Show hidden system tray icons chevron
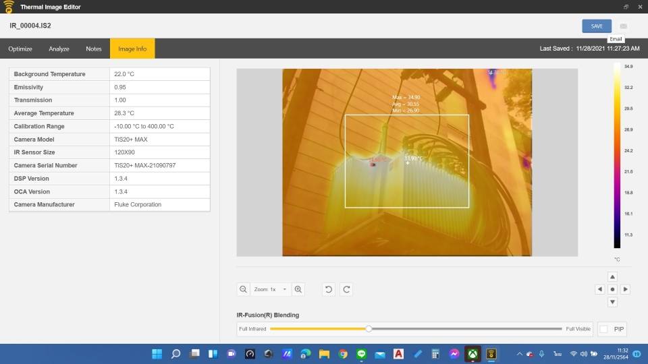The image size is (648, 364). point(518,354)
